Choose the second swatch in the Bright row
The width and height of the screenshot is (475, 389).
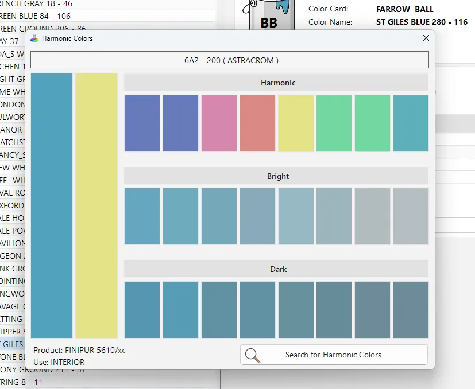[x=180, y=216]
